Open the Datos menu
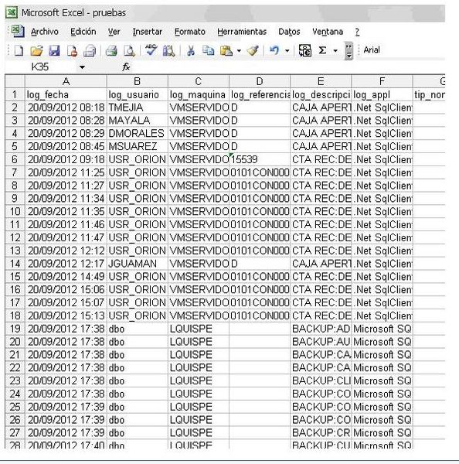The width and height of the screenshot is (459, 464). pyautogui.click(x=289, y=32)
